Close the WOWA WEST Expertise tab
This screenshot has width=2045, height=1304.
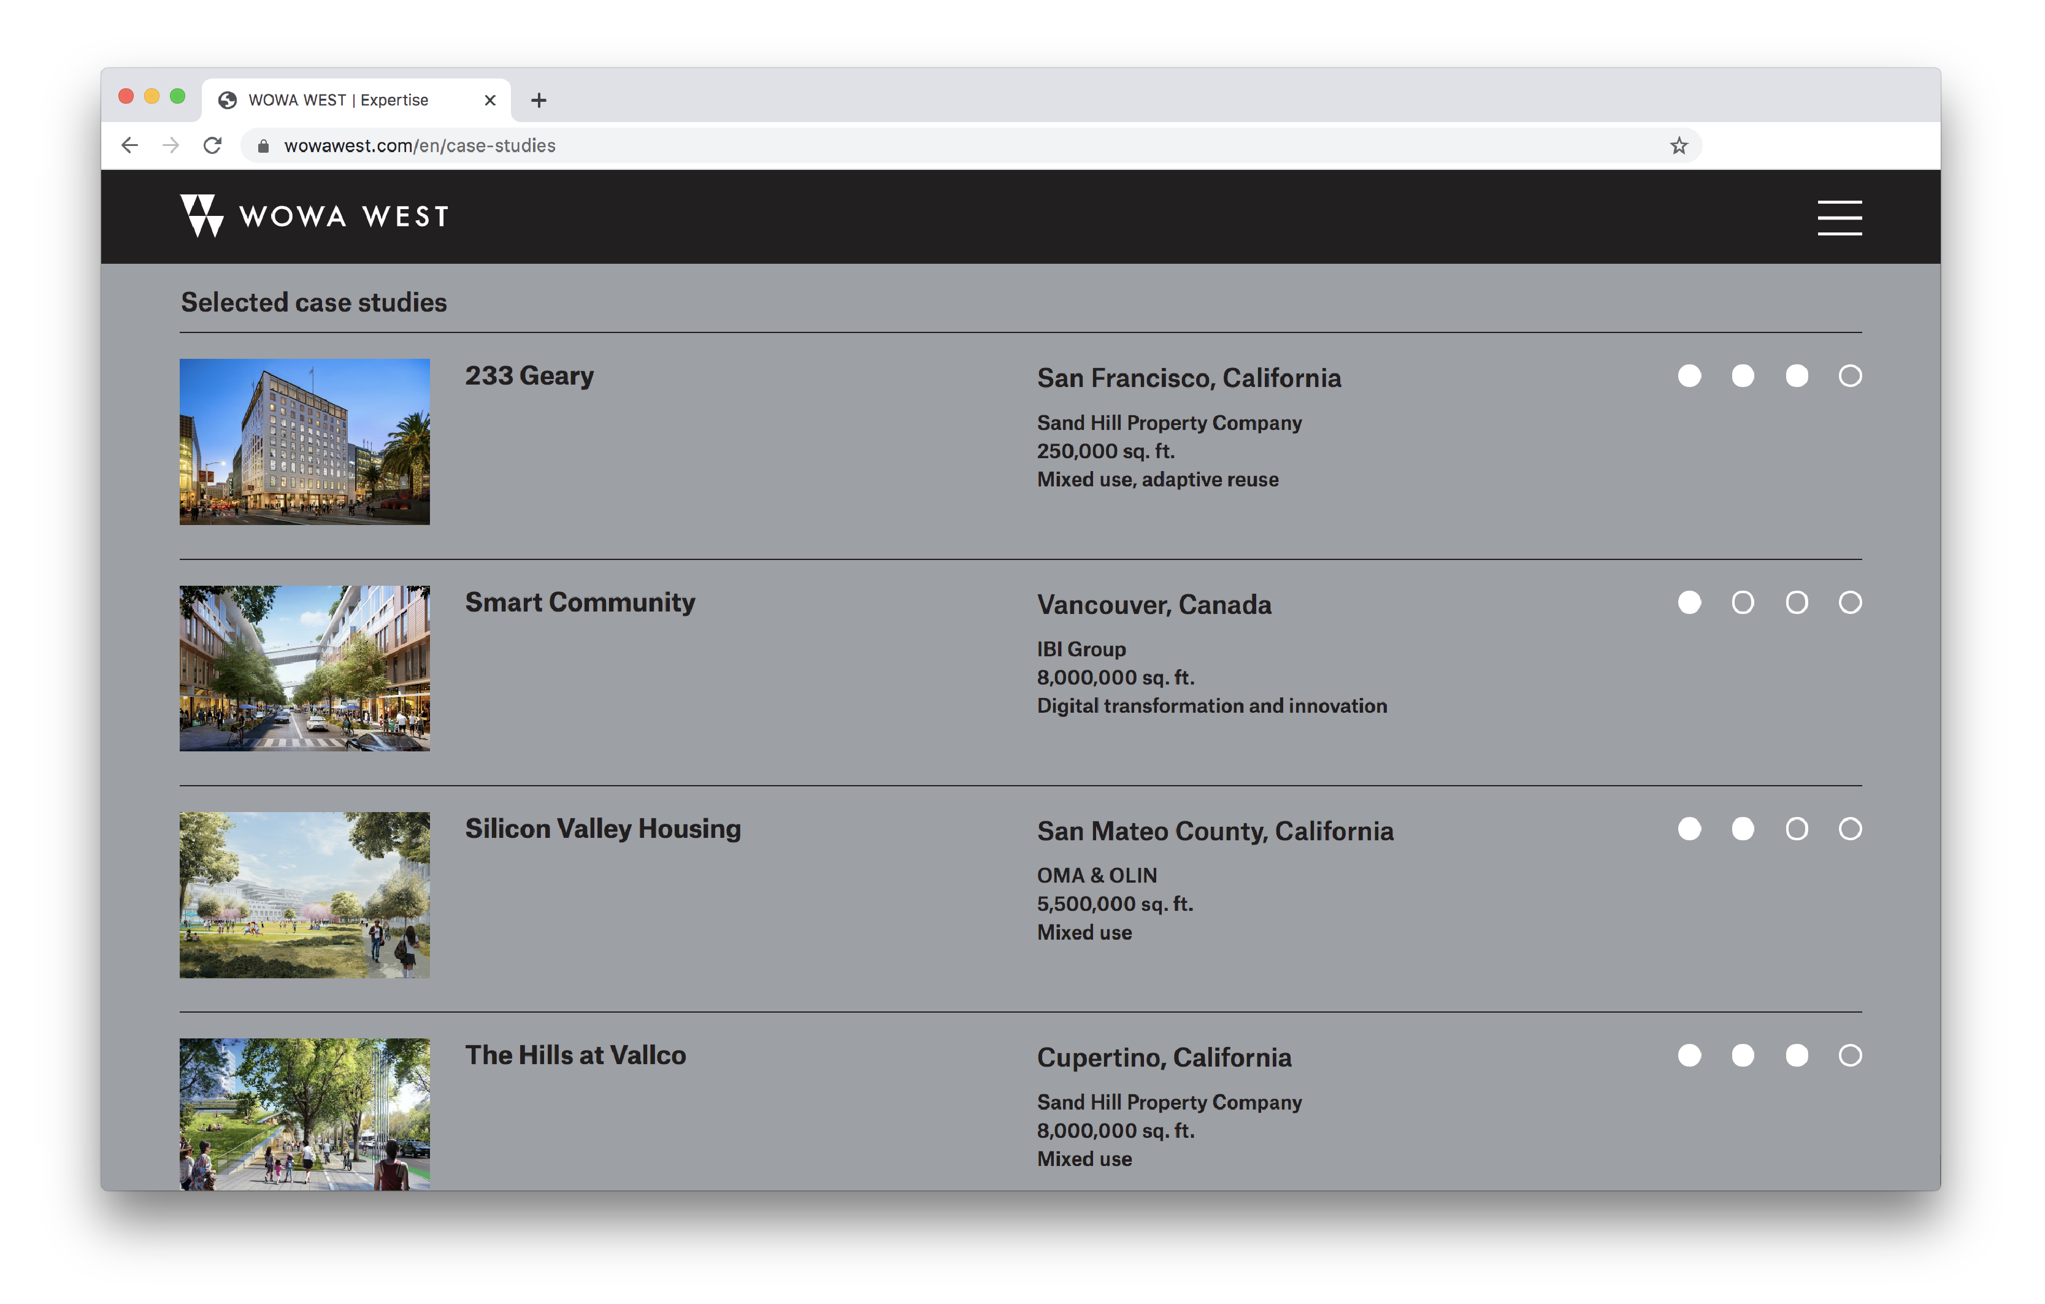[490, 100]
